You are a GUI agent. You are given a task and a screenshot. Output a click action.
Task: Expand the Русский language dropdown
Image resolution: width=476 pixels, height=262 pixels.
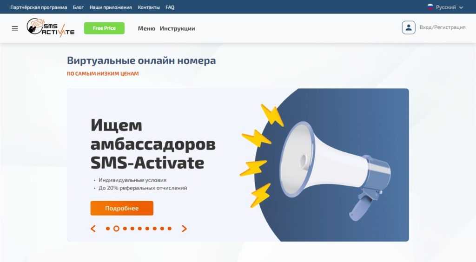click(x=446, y=7)
